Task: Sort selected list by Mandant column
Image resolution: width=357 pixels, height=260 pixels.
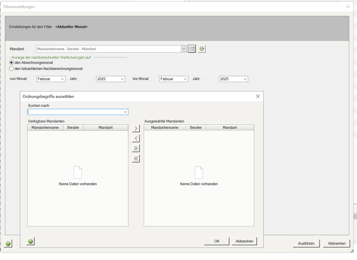Action: 230,127
